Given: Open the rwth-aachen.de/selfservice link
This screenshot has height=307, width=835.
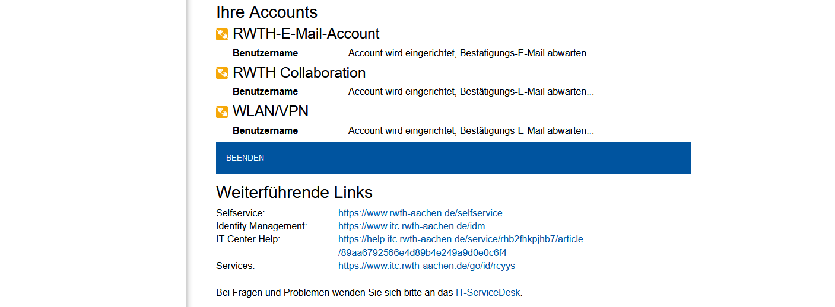Looking at the screenshot, I should click(420, 213).
